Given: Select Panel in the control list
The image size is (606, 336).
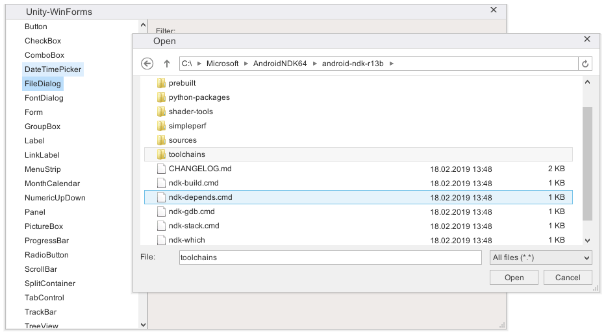Looking at the screenshot, I should pyautogui.click(x=35, y=212).
